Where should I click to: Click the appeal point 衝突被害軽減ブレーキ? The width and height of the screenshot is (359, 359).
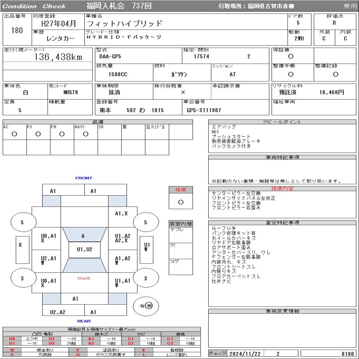pyautogui.click(x=236, y=141)
